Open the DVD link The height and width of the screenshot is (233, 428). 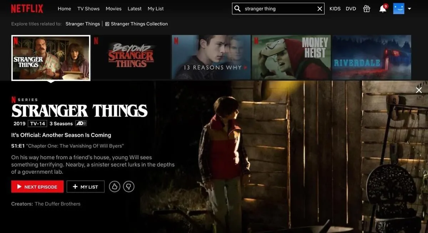tap(351, 9)
